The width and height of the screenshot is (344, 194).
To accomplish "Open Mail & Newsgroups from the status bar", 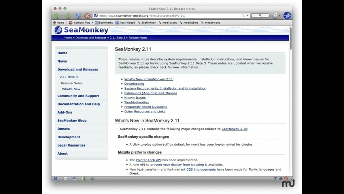I will point(65,179).
